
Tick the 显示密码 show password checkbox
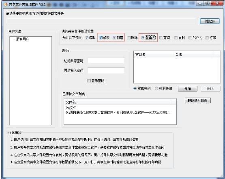pos(89,81)
